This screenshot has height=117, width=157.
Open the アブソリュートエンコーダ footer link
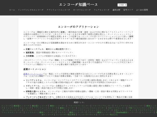[46, 108]
